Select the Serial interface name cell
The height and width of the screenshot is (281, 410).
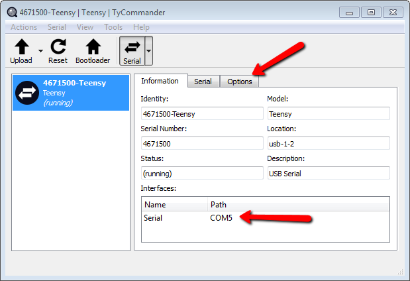pos(153,218)
